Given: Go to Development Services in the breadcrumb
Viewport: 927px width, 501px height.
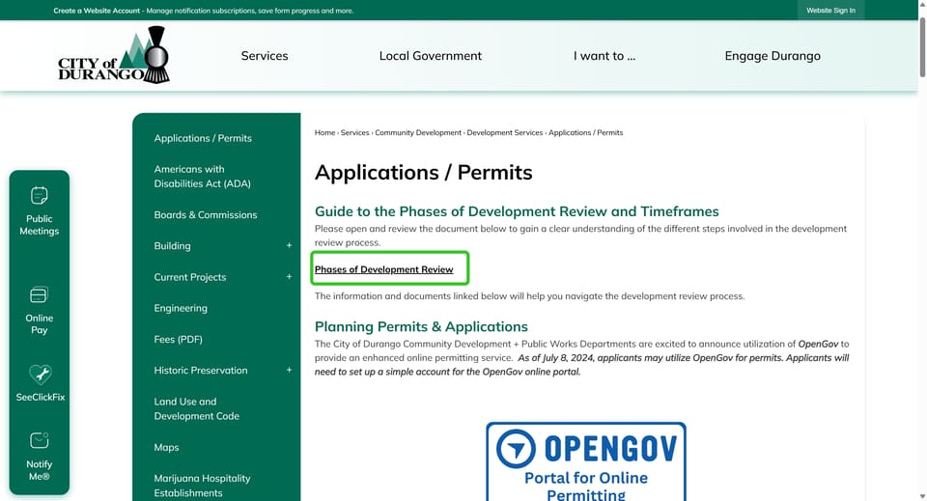Looking at the screenshot, I should [504, 133].
